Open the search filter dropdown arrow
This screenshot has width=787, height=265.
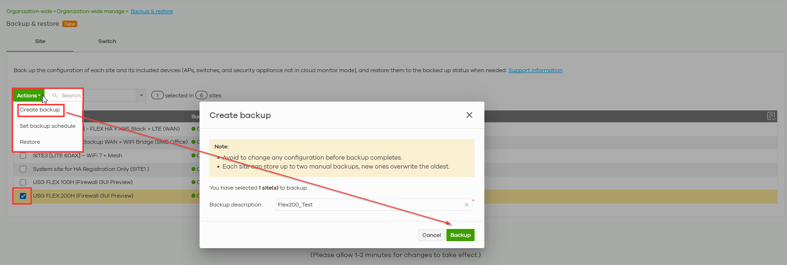tap(141, 96)
